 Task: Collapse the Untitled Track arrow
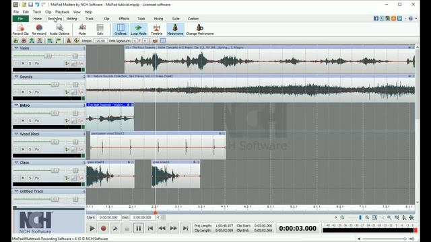pos(16,191)
